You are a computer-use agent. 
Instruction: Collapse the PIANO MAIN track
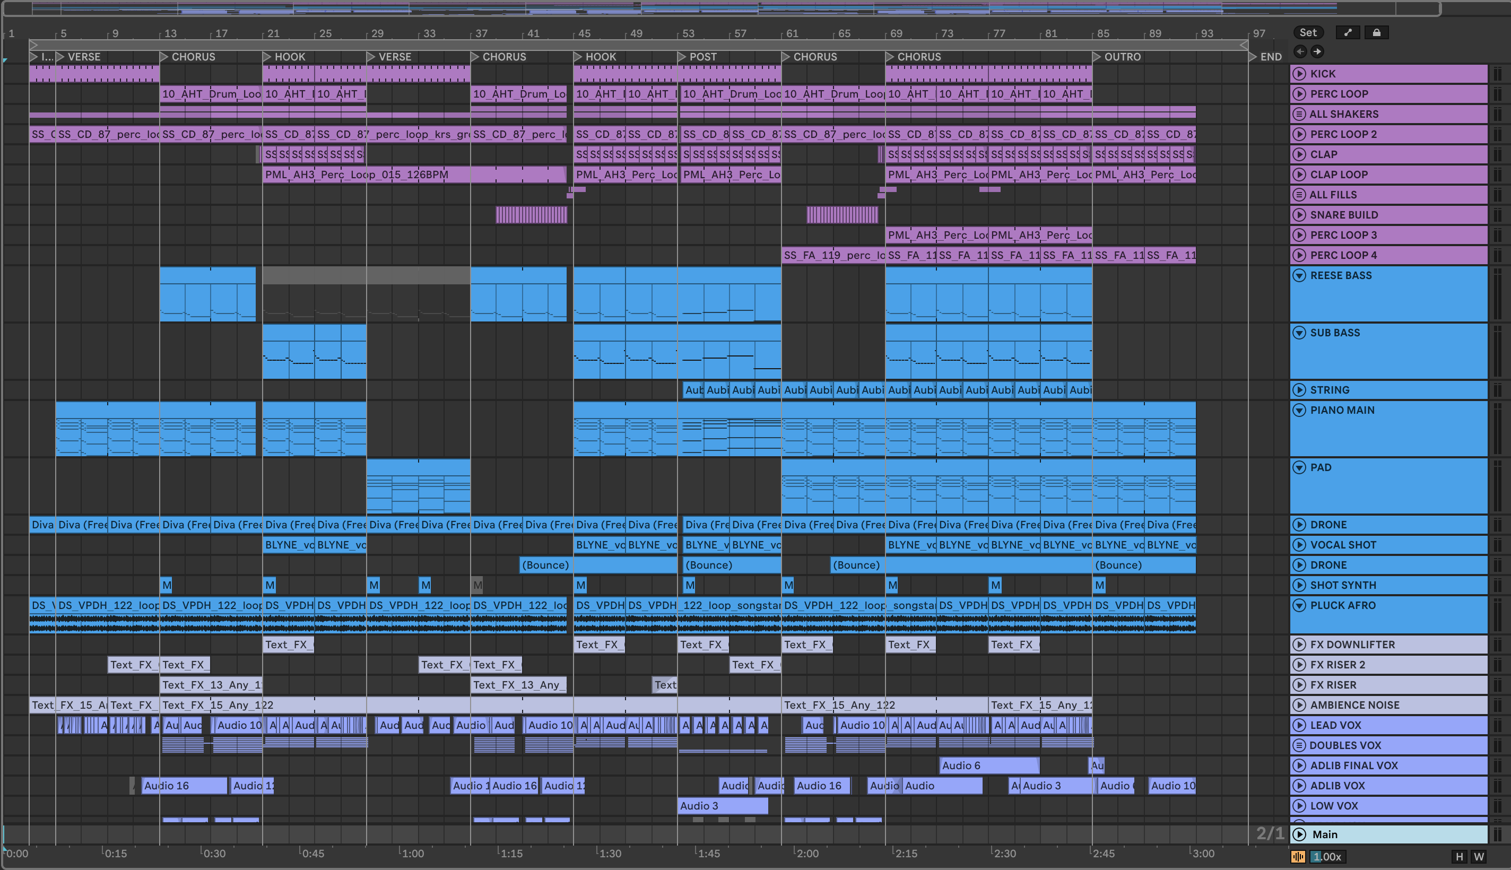pyautogui.click(x=1299, y=411)
